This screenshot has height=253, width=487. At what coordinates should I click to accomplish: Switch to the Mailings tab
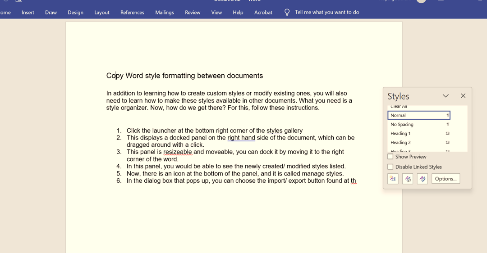165,13
